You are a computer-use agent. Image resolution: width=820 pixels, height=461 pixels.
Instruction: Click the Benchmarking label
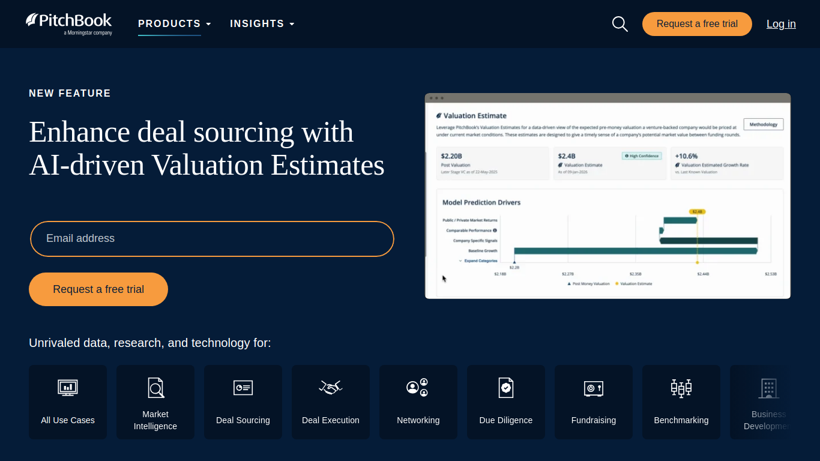[681, 420]
